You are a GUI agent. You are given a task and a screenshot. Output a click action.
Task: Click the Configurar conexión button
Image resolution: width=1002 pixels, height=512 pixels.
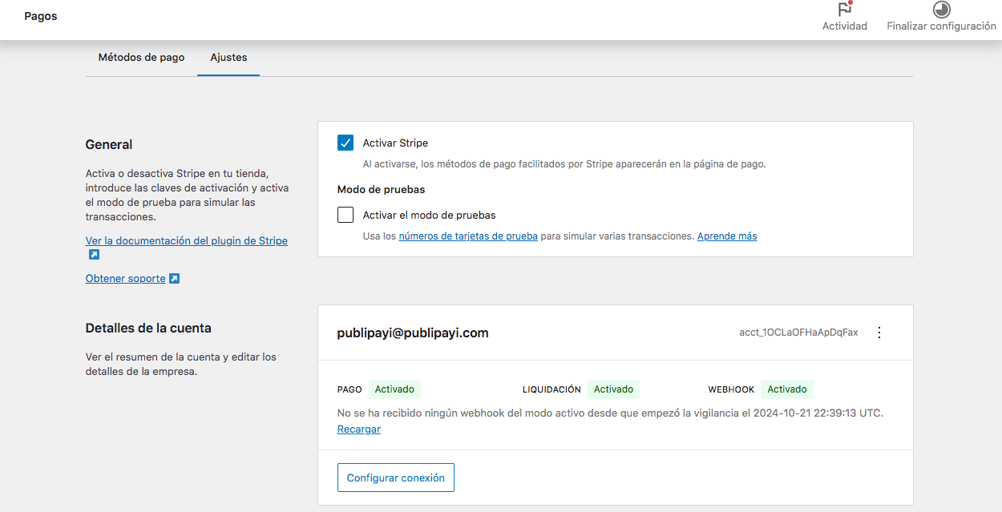(396, 478)
